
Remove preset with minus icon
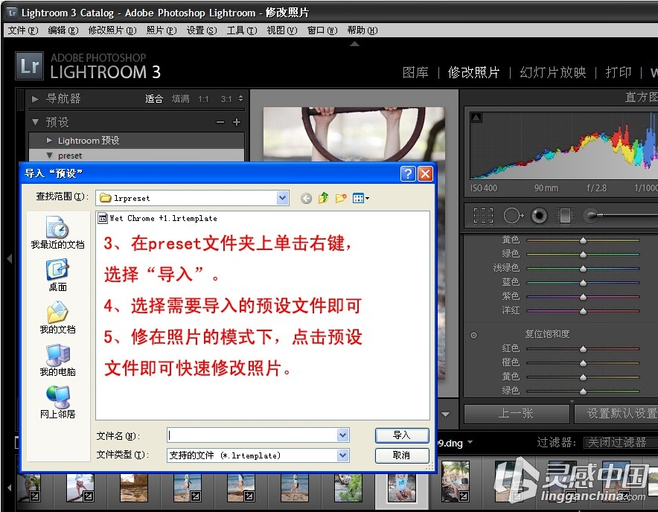click(x=220, y=122)
